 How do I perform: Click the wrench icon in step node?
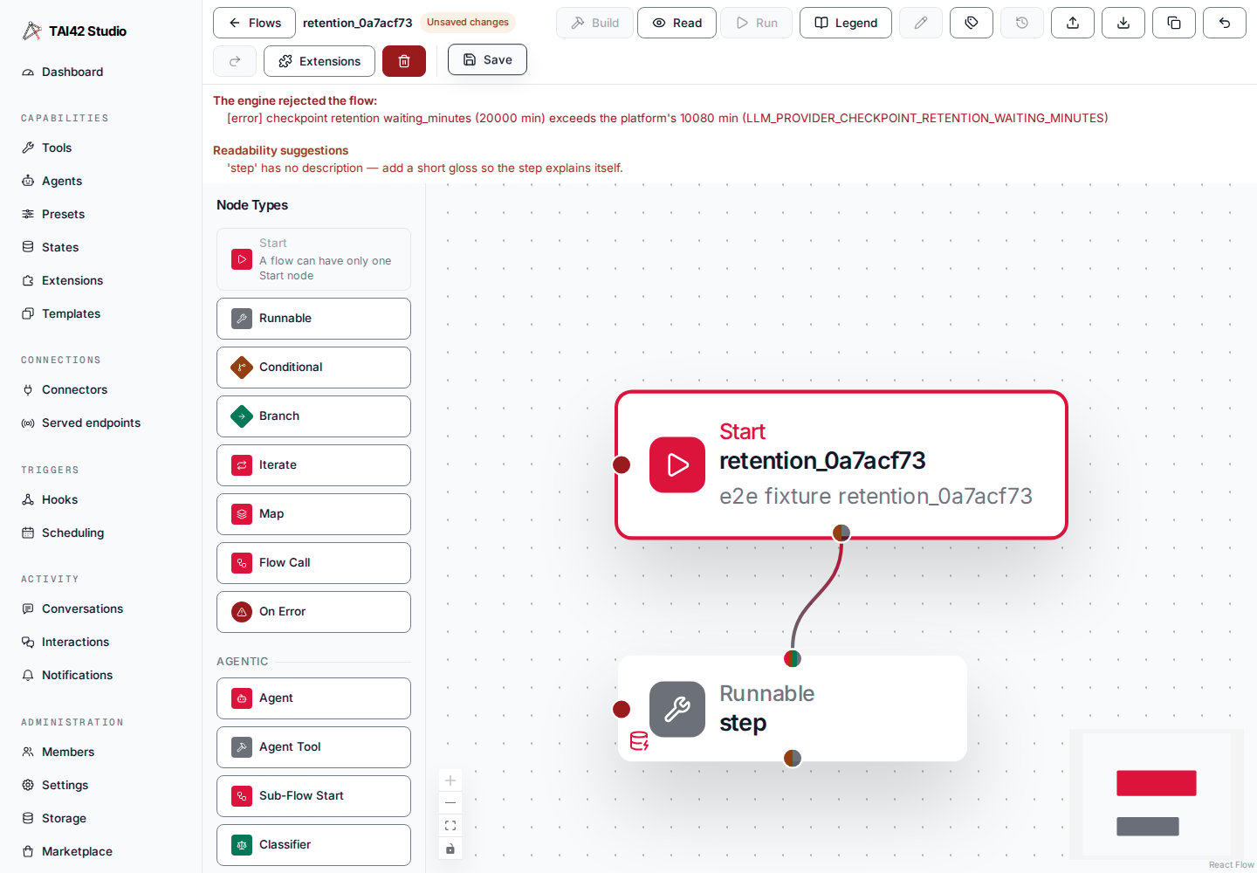[677, 709]
